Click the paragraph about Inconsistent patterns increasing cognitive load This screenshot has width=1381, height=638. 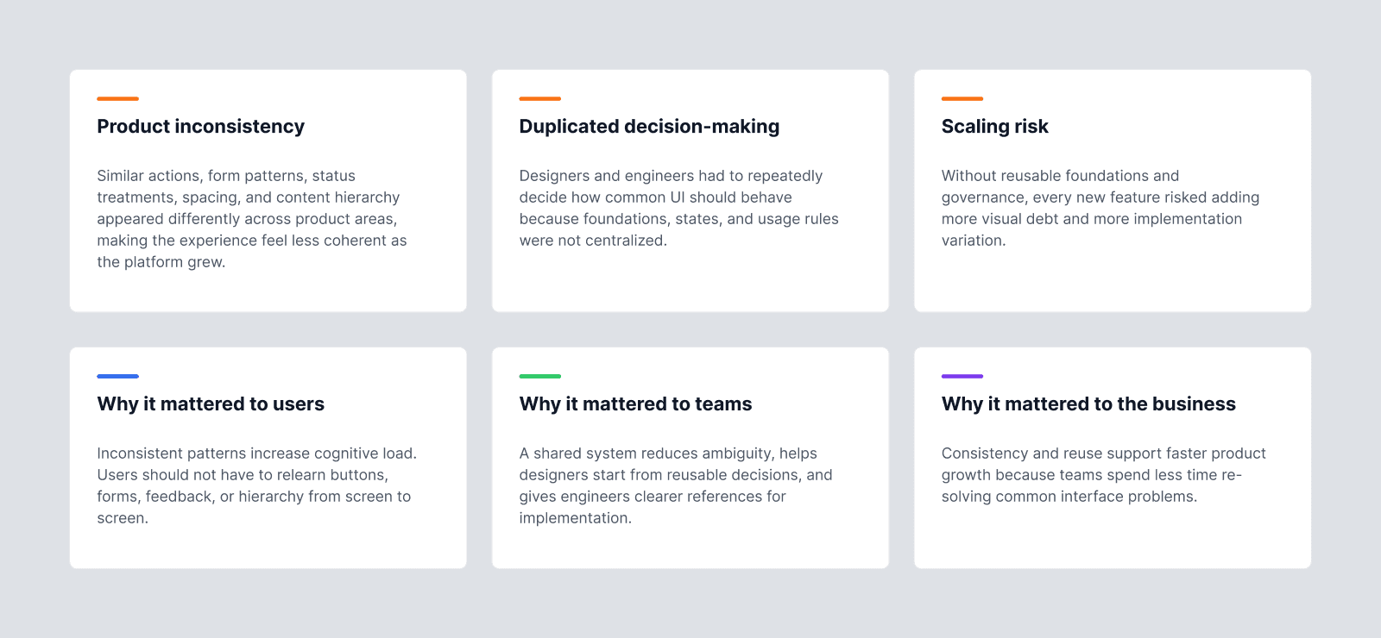257,485
